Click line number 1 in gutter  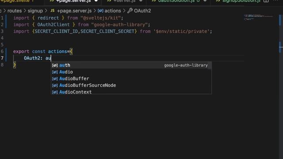(x=2, y=18)
